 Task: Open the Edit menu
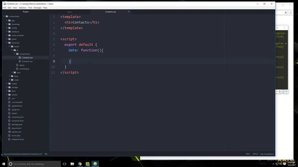9,8
